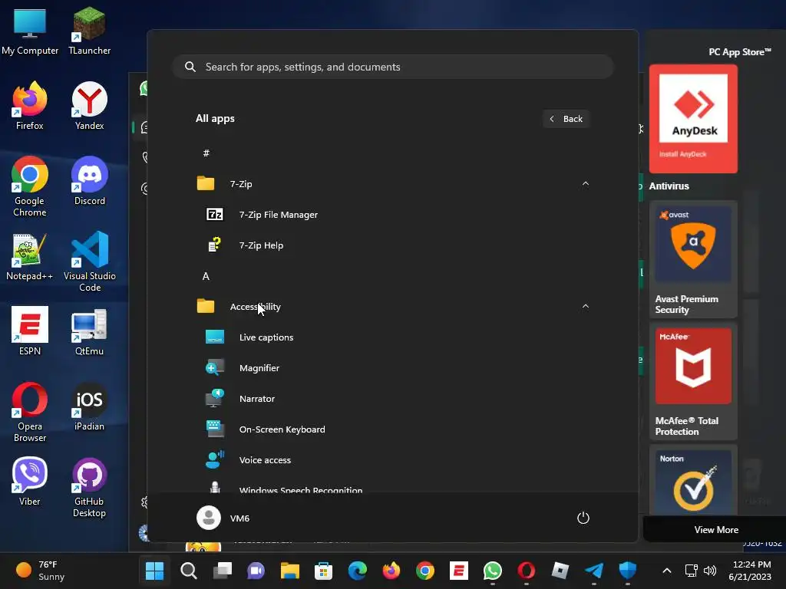Open Windows Security shield in taskbar
786x589 pixels.
628,571
